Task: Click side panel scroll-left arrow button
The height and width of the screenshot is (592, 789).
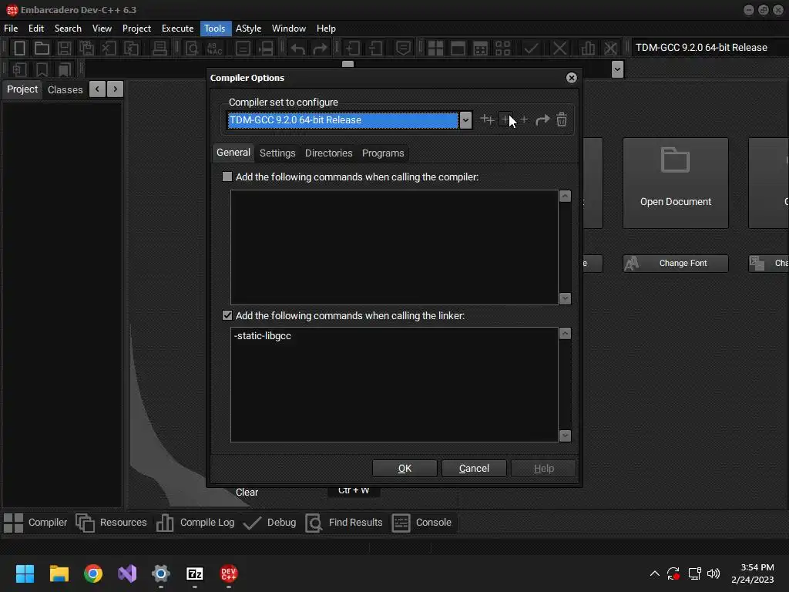Action: click(x=97, y=89)
